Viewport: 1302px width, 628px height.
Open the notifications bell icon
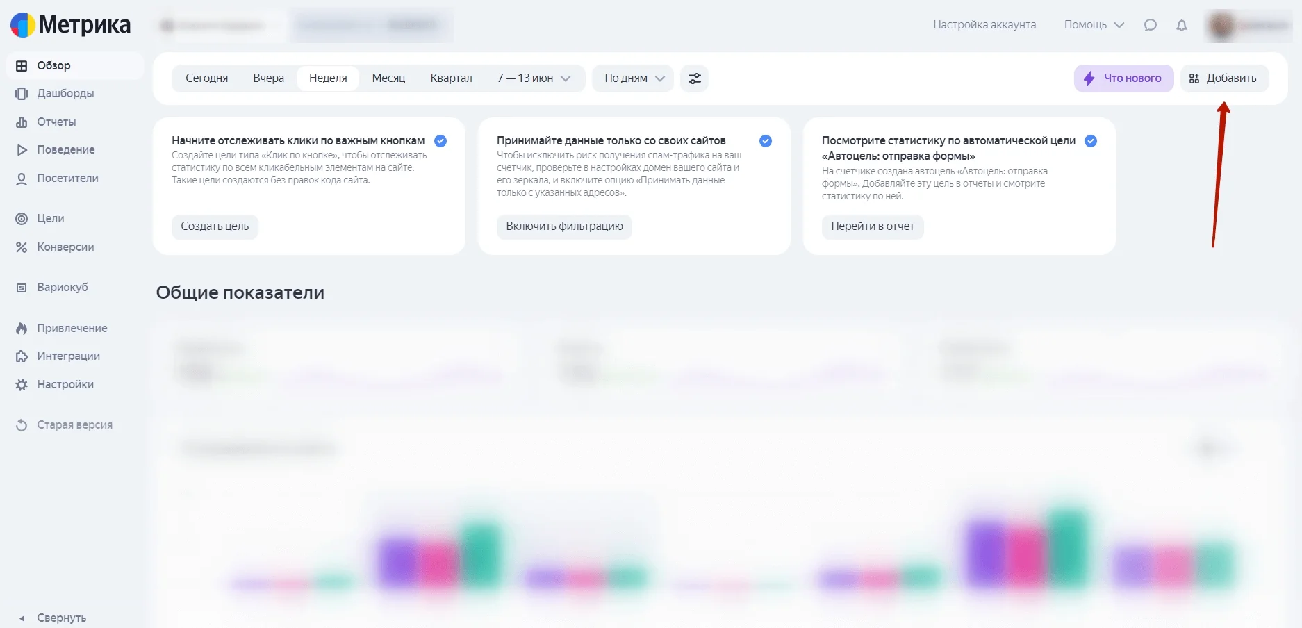click(x=1182, y=25)
